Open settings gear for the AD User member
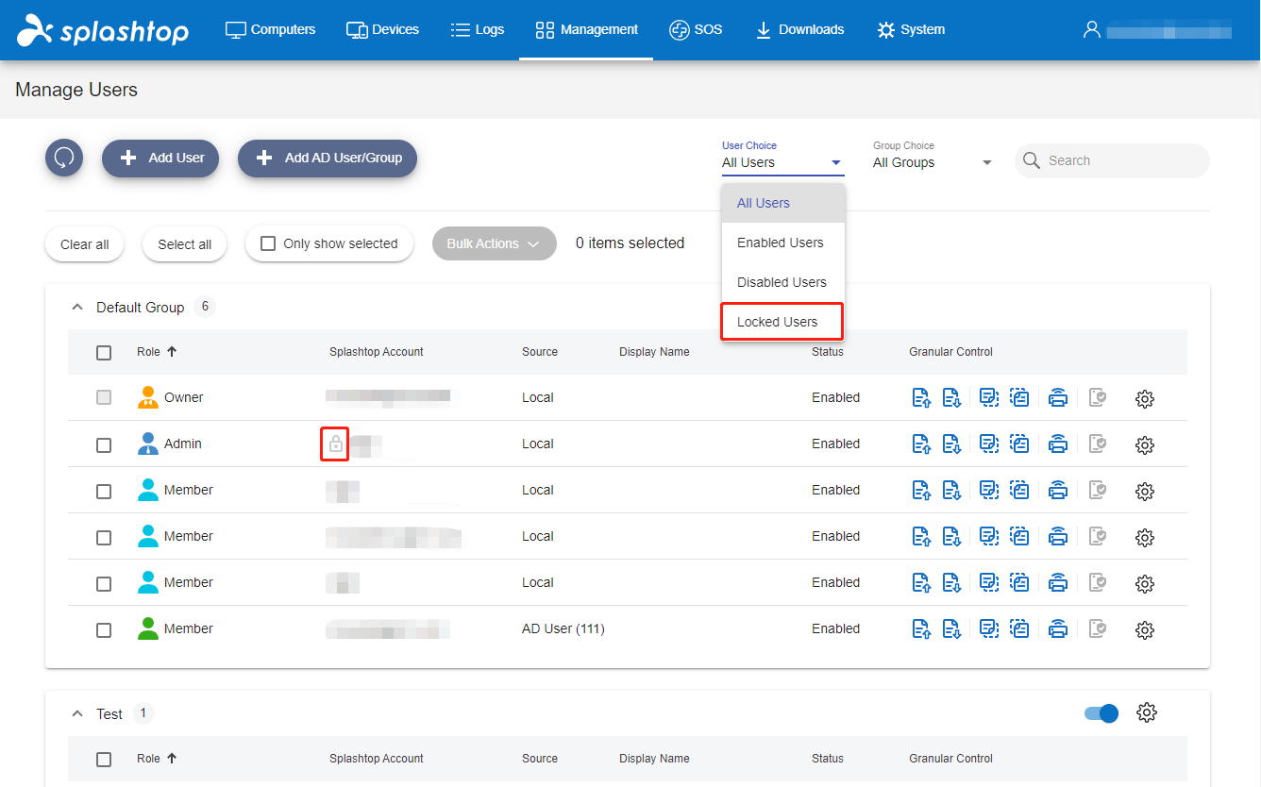The height and width of the screenshot is (787, 1261). (1144, 628)
